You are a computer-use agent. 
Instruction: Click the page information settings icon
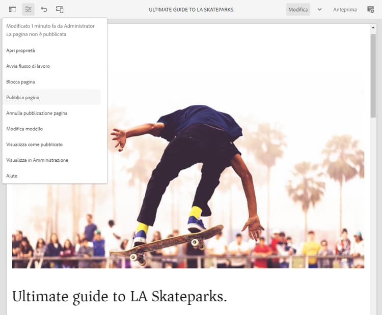(29, 10)
